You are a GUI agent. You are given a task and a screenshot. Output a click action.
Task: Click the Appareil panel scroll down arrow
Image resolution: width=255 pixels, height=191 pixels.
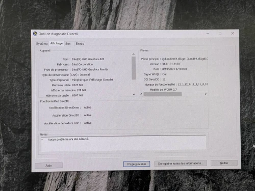click(134, 94)
